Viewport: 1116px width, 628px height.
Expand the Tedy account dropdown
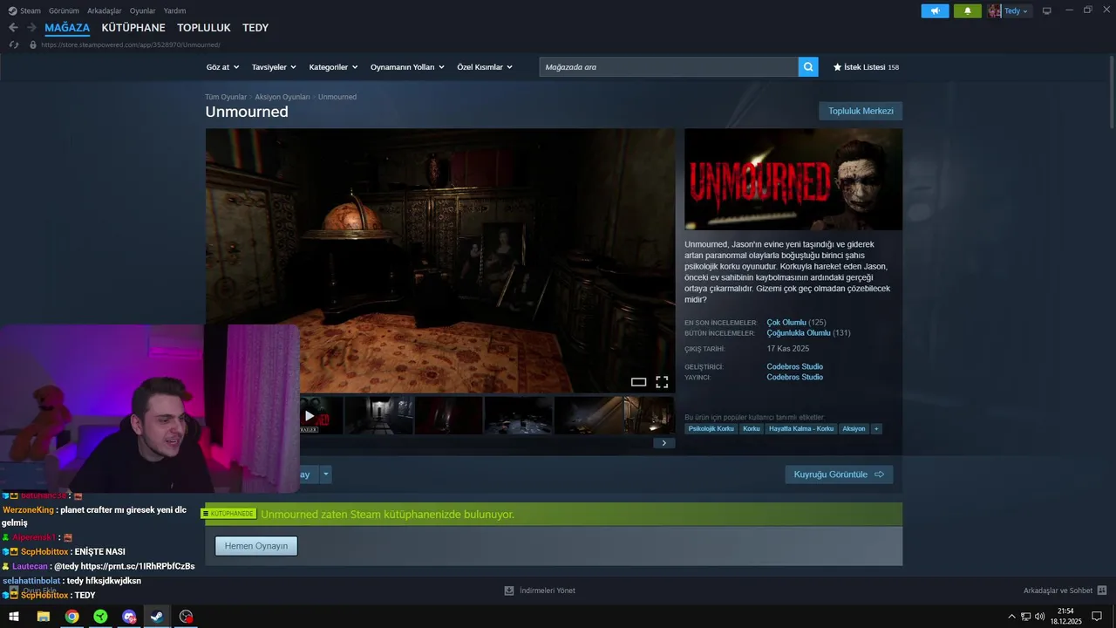(1017, 11)
